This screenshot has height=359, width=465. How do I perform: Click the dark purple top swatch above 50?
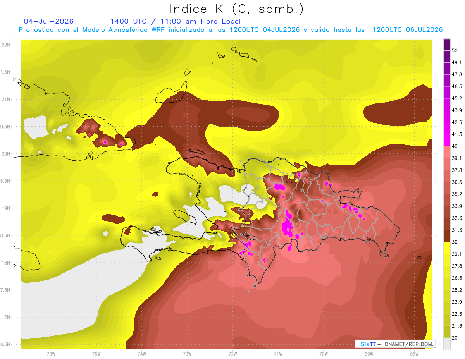coord(447,45)
